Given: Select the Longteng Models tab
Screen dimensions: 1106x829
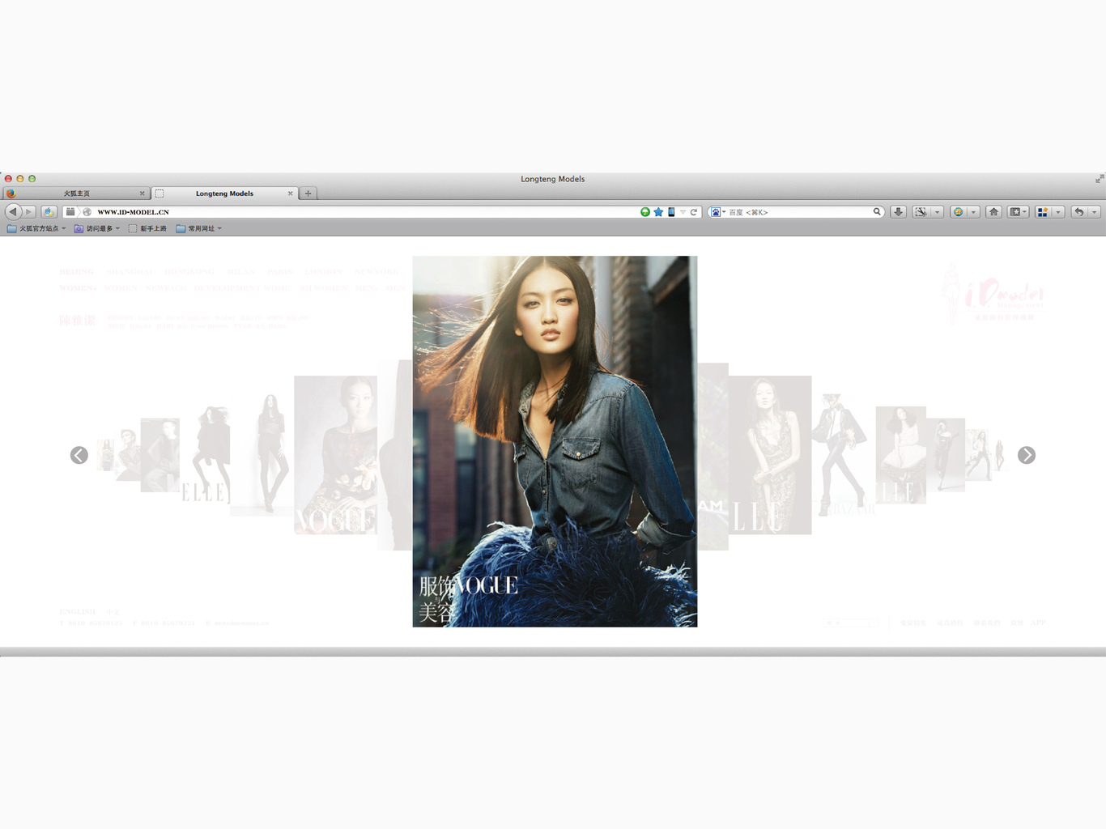Looking at the screenshot, I should 224,193.
